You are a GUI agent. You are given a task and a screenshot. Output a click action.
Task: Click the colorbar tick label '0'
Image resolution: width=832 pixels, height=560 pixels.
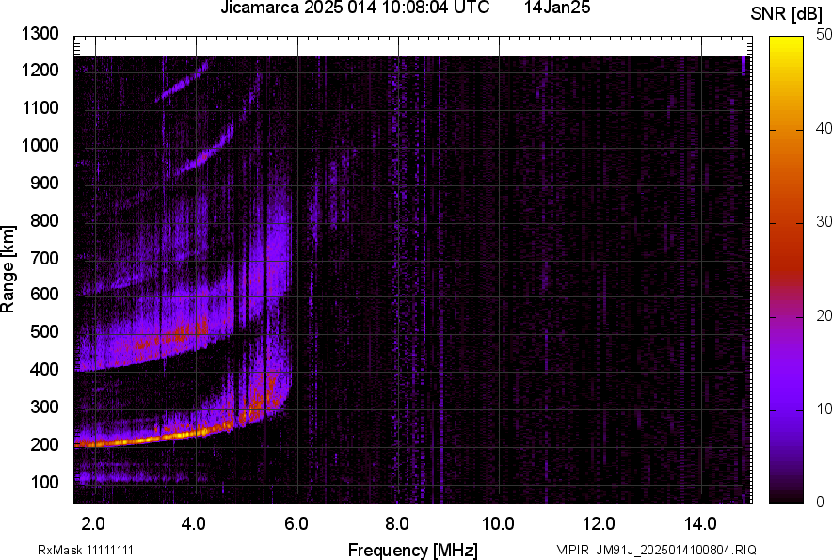(x=821, y=502)
